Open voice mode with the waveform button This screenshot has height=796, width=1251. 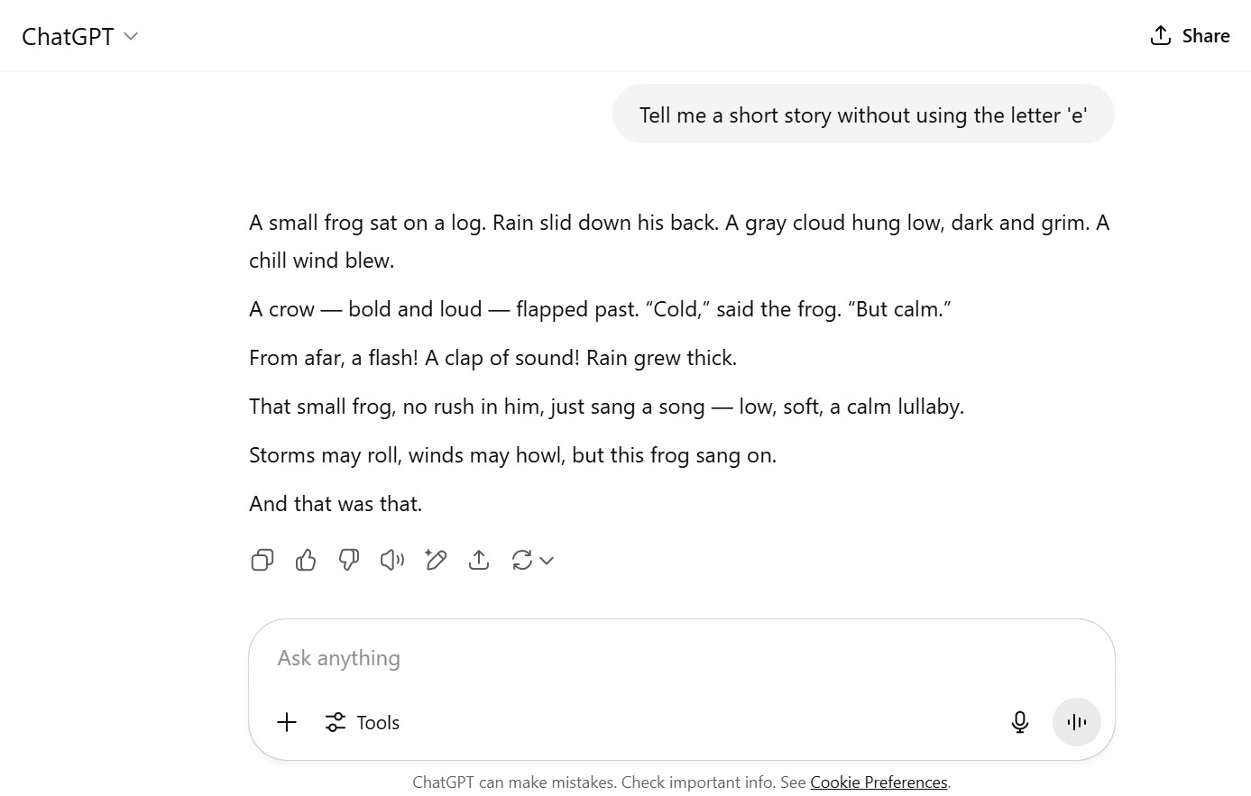[1076, 722]
